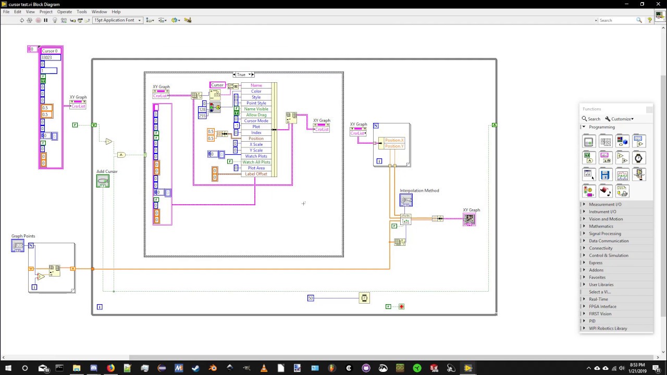Toggle False constant beside Watch All Plots
This screenshot has width=667, height=375.
point(230,161)
